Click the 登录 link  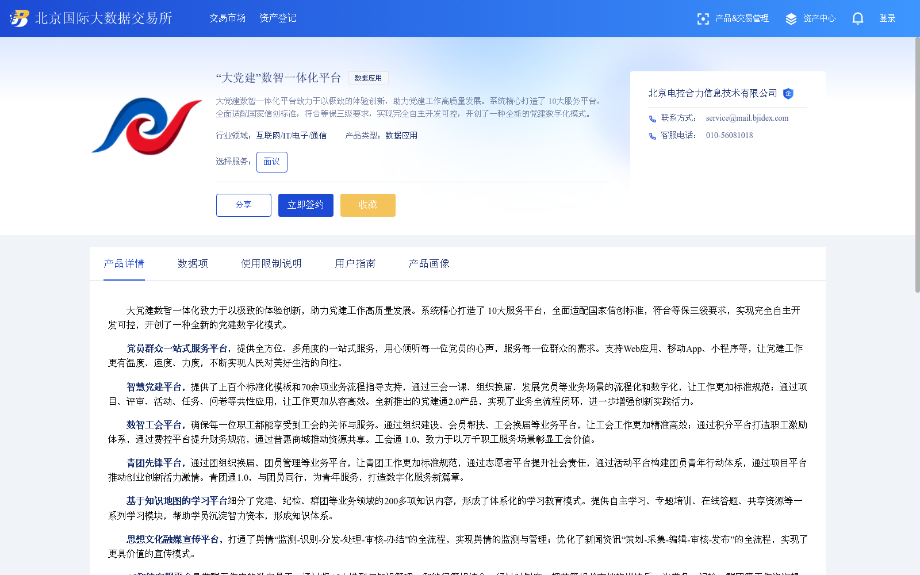pos(887,18)
